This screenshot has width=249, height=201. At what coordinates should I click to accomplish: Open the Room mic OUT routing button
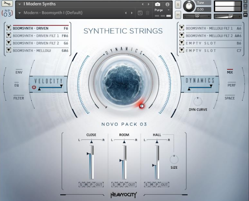pyautogui.click(x=132, y=185)
